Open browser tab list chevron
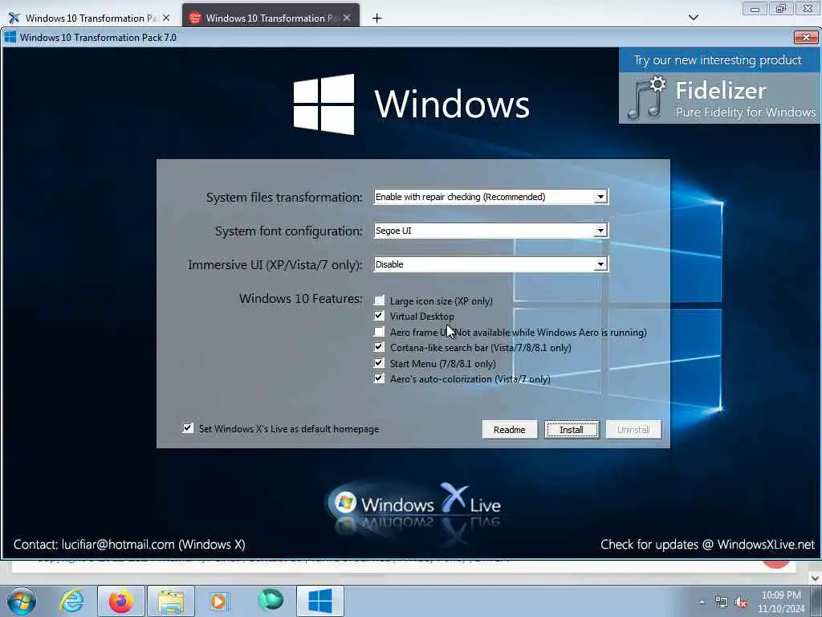822x617 pixels. pos(693,18)
